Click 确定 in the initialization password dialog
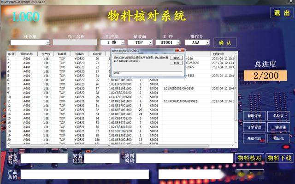295x184 pixels. (x=176, y=58)
